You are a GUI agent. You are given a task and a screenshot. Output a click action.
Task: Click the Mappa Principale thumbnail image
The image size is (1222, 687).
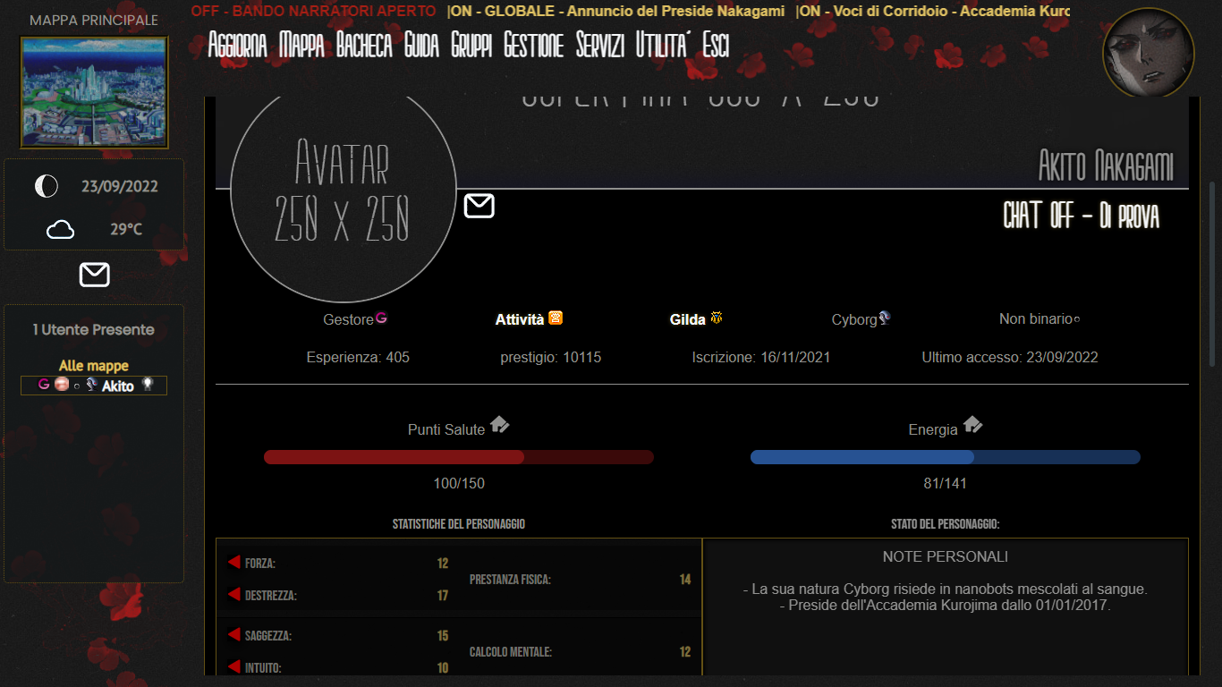pos(94,92)
